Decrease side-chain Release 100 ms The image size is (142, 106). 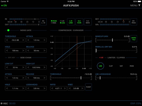[x=28, y=78]
